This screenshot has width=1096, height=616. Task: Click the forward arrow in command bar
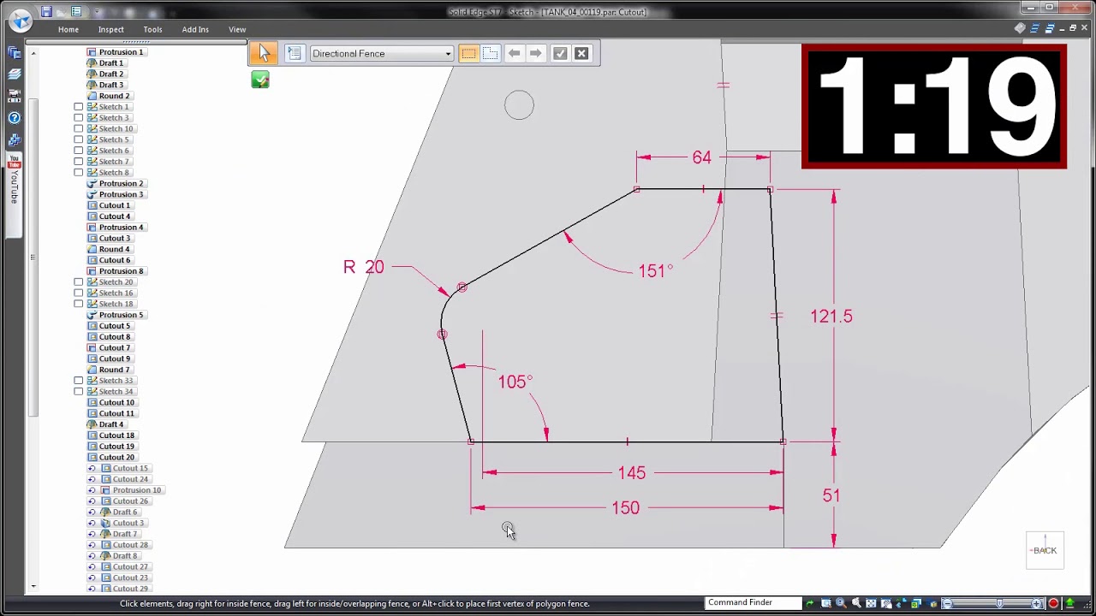click(535, 53)
